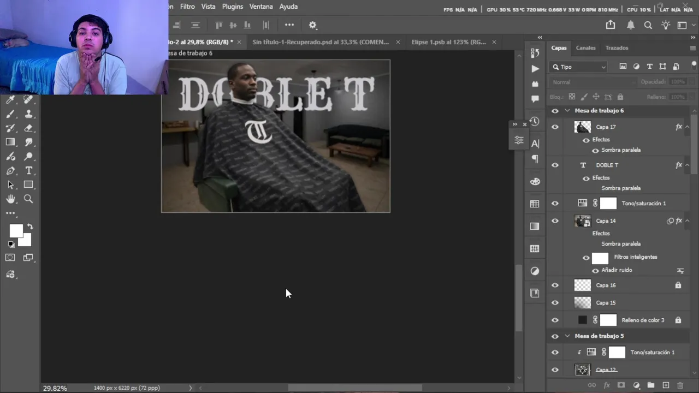Create a new layer with plus icon
Image resolution: width=699 pixels, height=393 pixels.
[666, 385]
